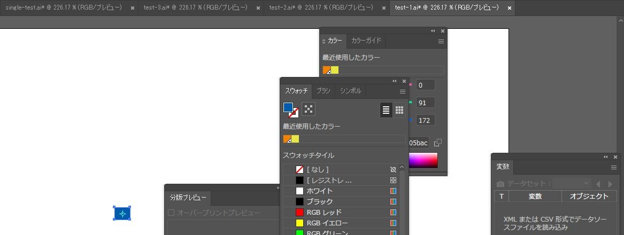Select the ホワイト swatch row
624x235 pixels.
(x=340, y=191)
